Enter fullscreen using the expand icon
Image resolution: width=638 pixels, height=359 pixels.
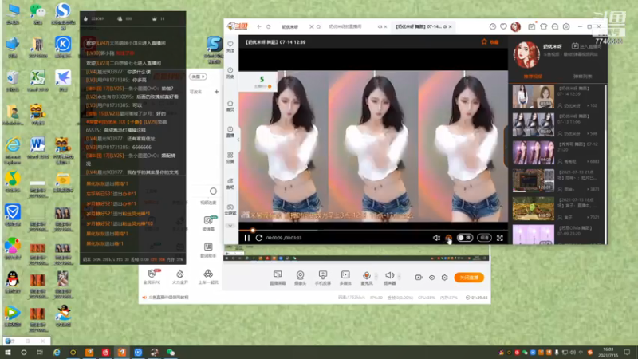click(500, 238)
